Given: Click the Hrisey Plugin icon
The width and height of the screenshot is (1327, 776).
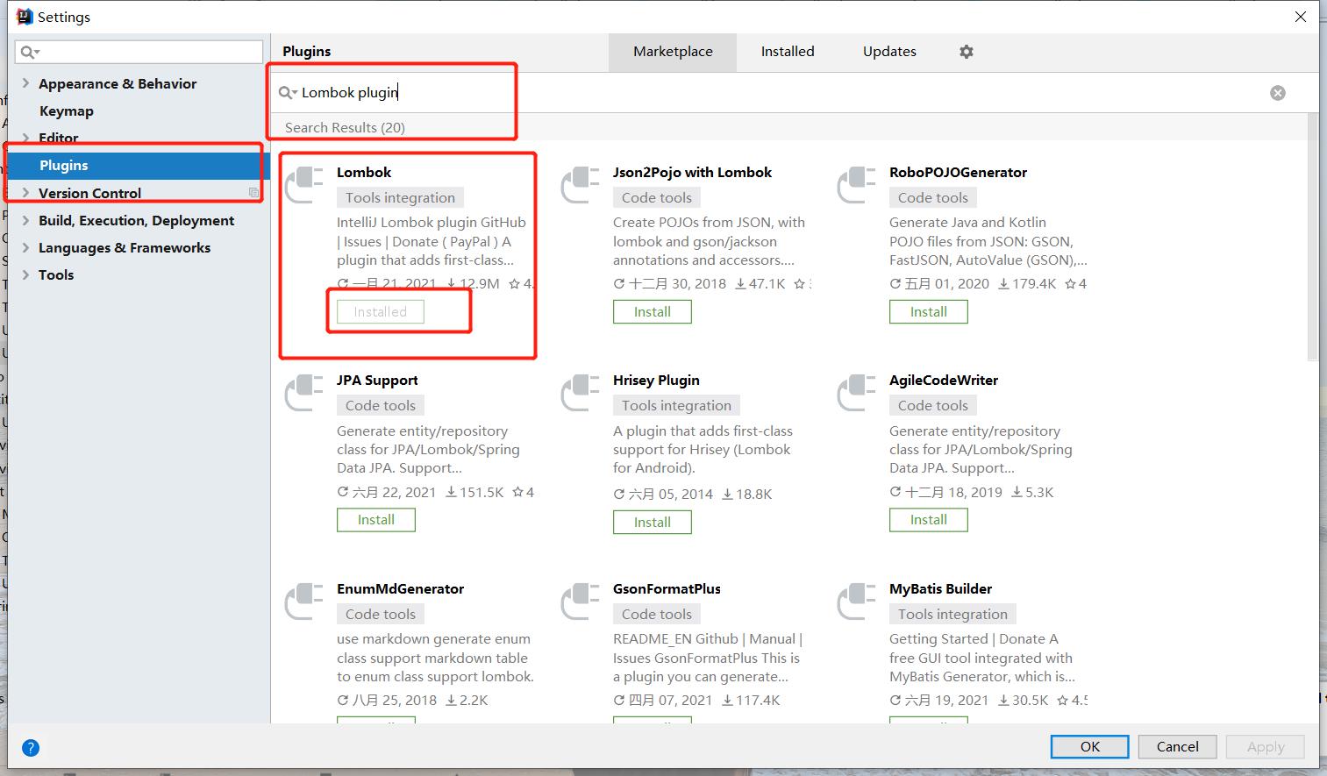Looking at the screenshot, I should click(x=581, y=393).
